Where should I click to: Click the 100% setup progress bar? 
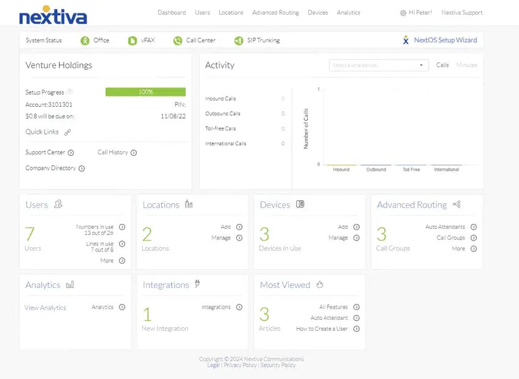(x=146, y=92)
